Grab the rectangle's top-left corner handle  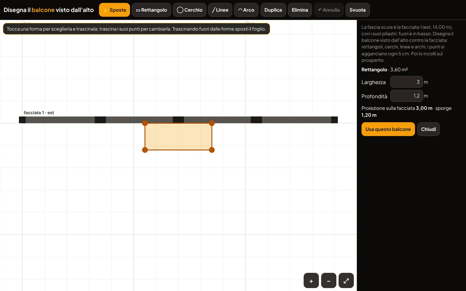point(145,123)
